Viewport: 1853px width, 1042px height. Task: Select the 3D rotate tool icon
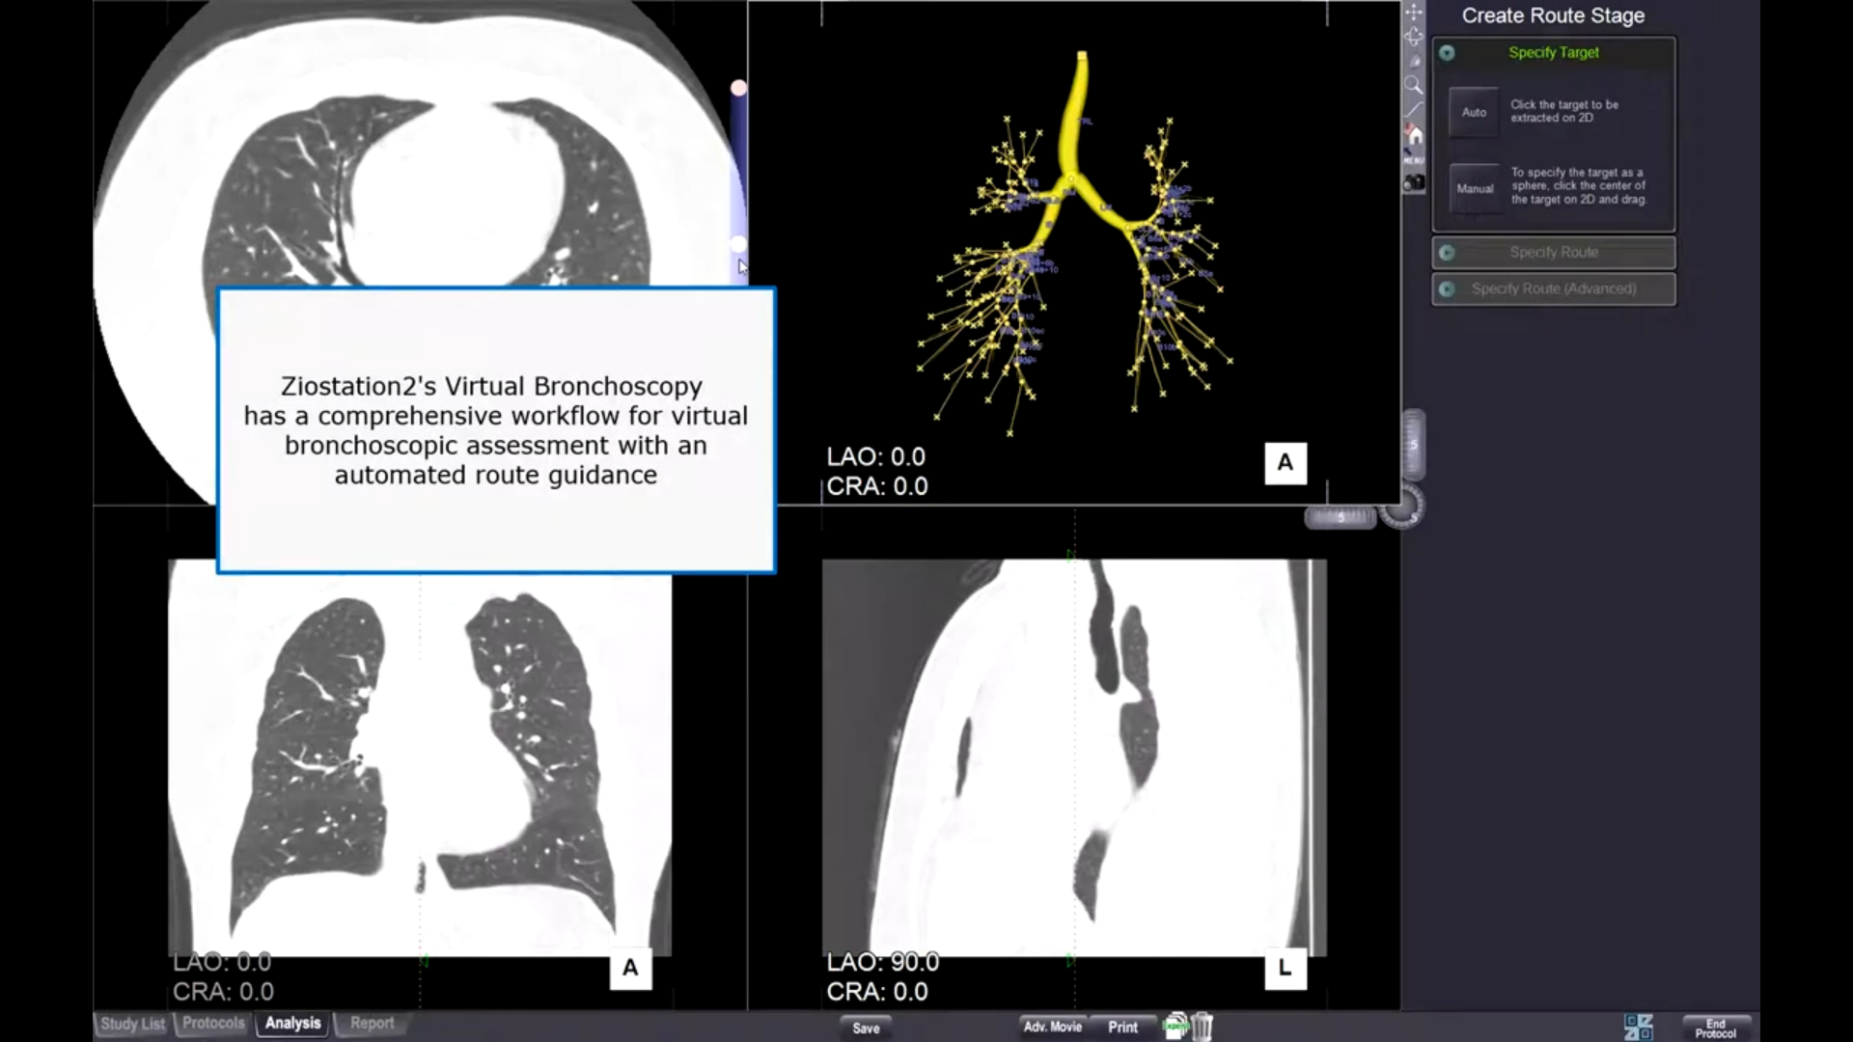pyautogui.click(x=1414, y=37)
